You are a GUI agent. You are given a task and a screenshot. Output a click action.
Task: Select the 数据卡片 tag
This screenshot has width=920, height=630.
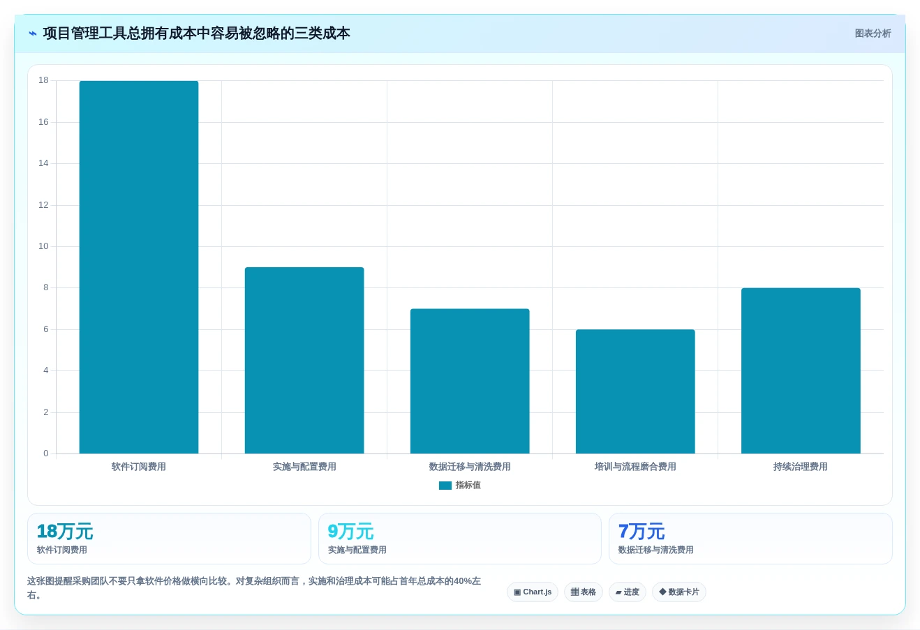coord(679,592)
